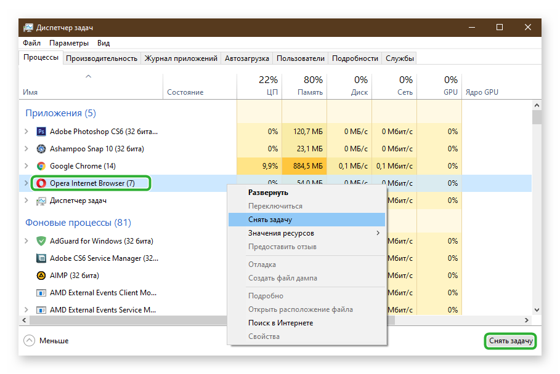Choose Значения ресурсов in the context menu
The height and width of the screenshot is (374, 560).
pyautogui.click(x=307, y=233)
